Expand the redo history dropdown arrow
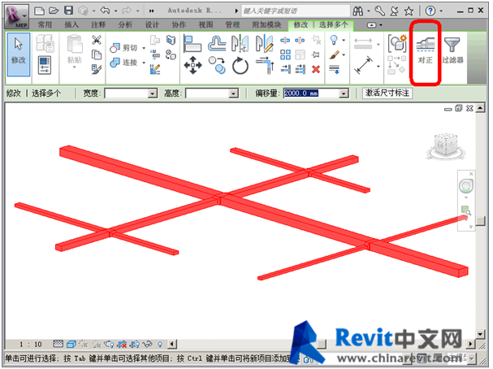 pyautogui.click(x=138, y=11)
